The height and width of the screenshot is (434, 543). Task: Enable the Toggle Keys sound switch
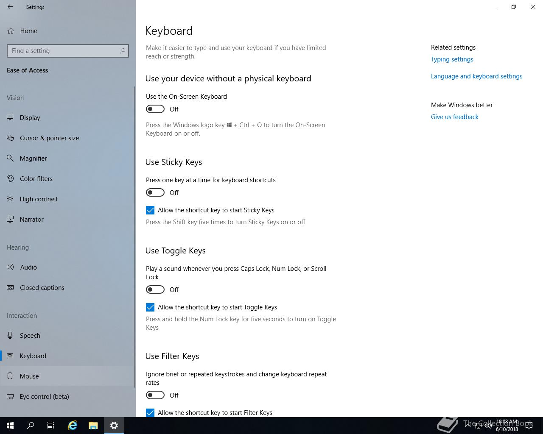coord(155,289)
